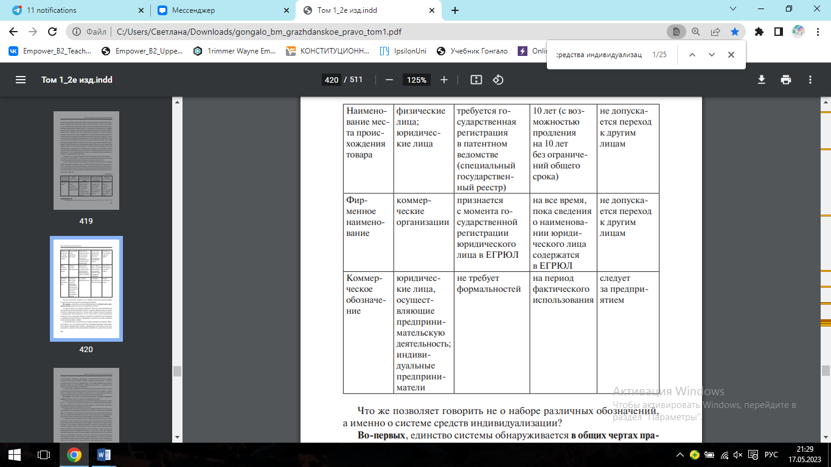This screenshot has width=831, height=467.
Task: Select the page 420 thumbnail
Action: (86, 289)
